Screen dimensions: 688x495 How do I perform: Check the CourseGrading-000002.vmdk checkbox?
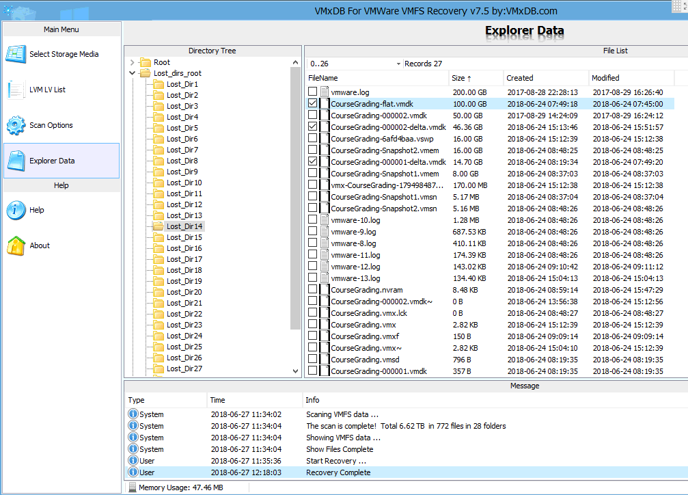click(312, 115)
